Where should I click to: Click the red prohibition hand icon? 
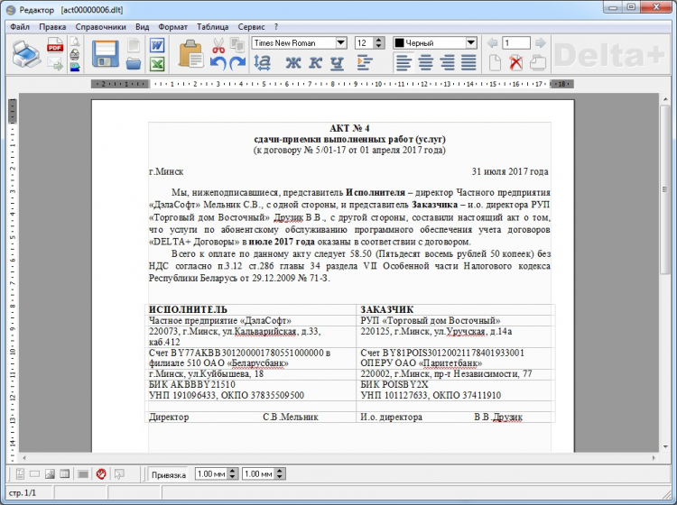(x=101, y=474)
